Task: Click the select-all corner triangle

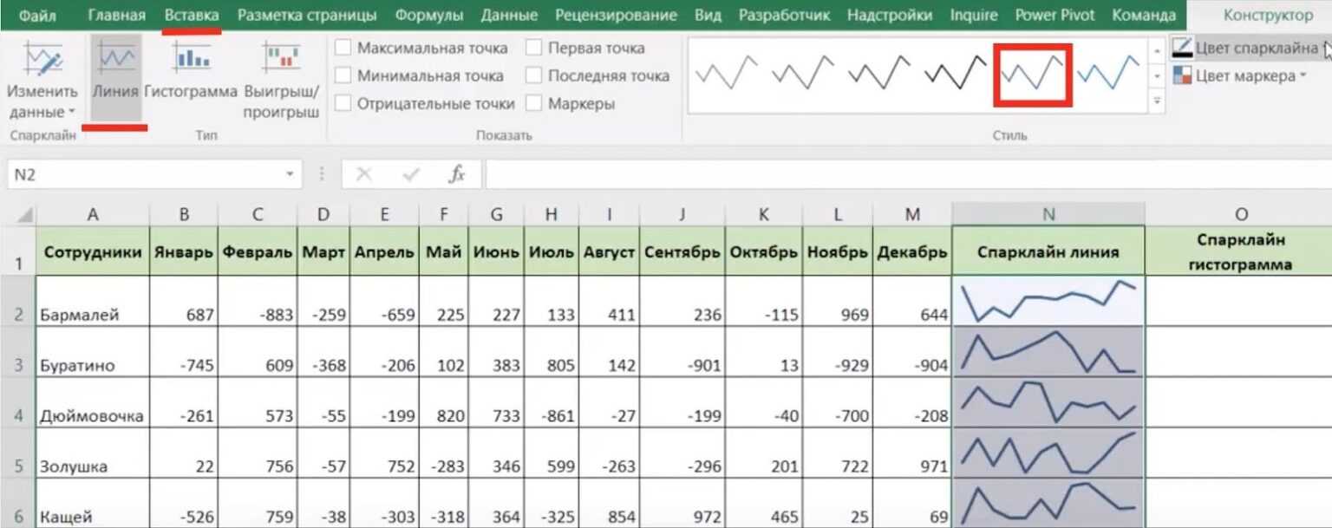Action: pyautogui.click(x=24, y=214)
